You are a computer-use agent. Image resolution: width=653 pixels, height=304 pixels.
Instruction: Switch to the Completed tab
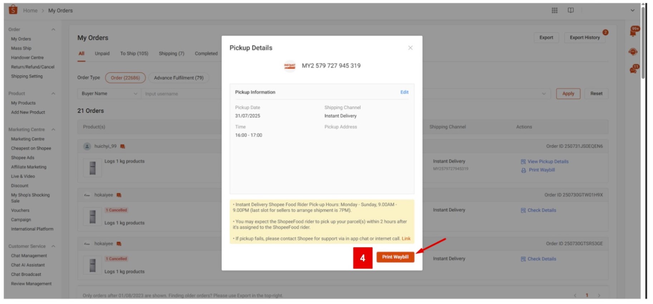(206, 54)
